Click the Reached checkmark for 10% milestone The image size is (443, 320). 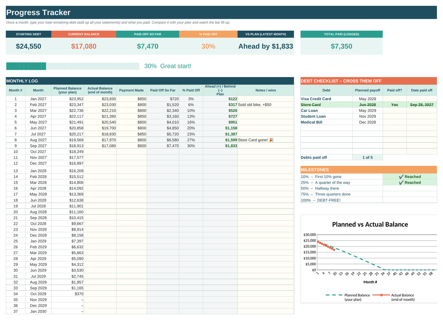[410, 176]
